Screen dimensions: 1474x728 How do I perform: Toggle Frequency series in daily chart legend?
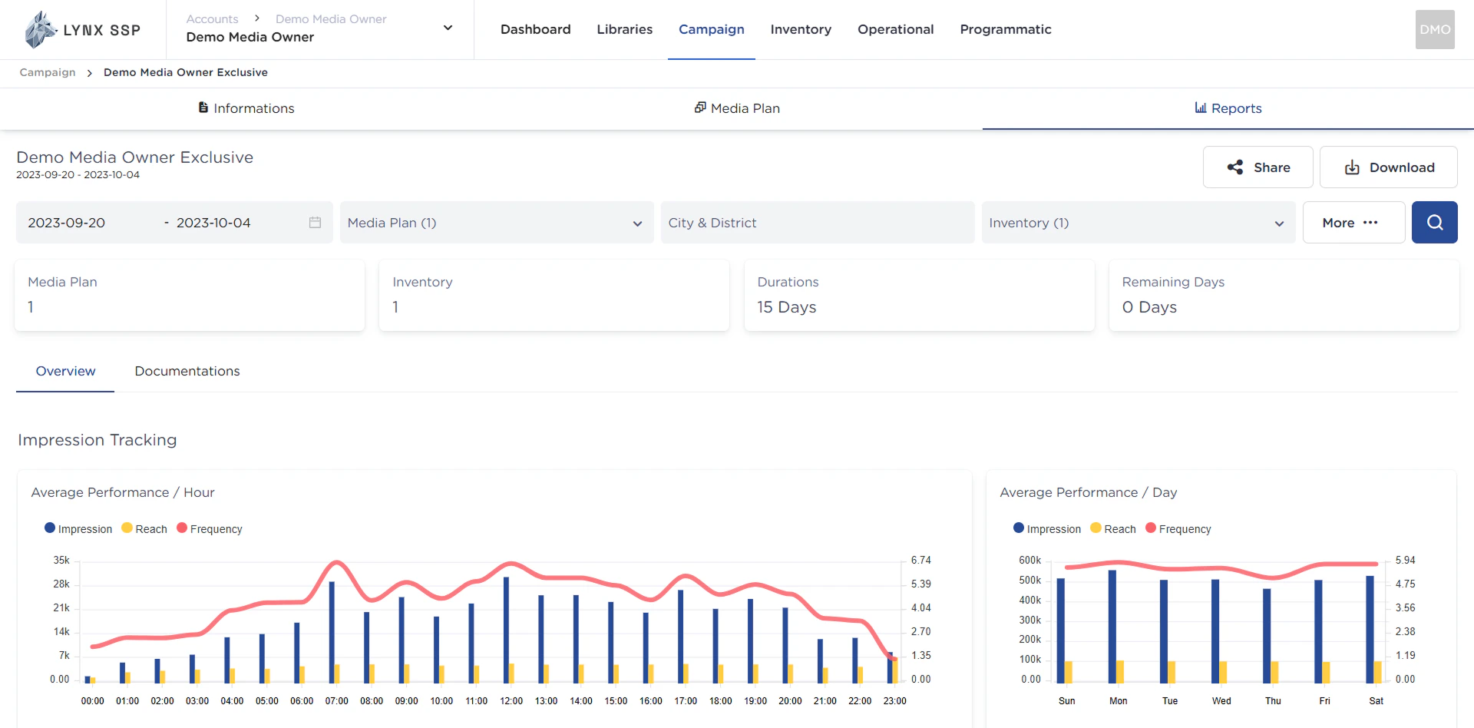pos(1178,529)
